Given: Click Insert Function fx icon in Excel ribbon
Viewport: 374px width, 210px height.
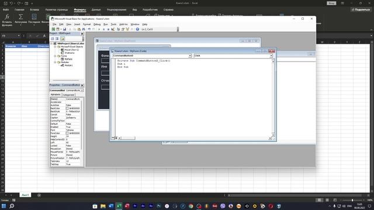Looking at the screenshot, I should (7, 17).
